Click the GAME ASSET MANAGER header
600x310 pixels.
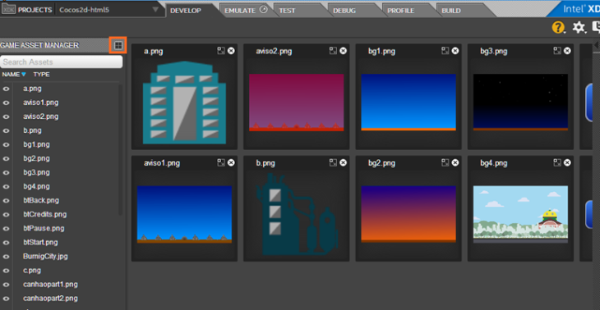pos(39,45)
